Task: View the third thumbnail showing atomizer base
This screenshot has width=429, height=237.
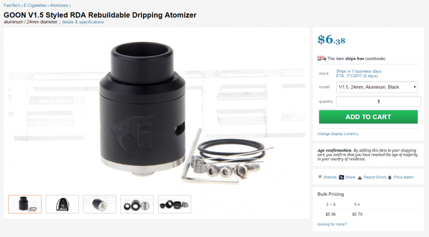Action: 100,204
